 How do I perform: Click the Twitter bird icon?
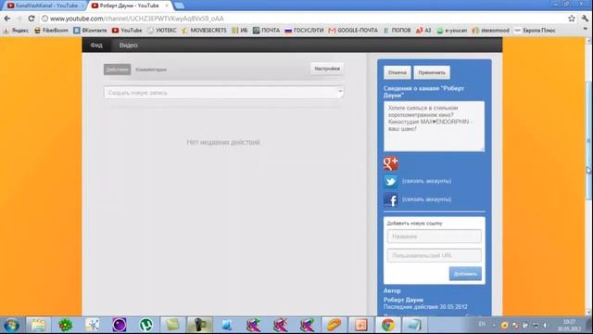coord(391,182)
